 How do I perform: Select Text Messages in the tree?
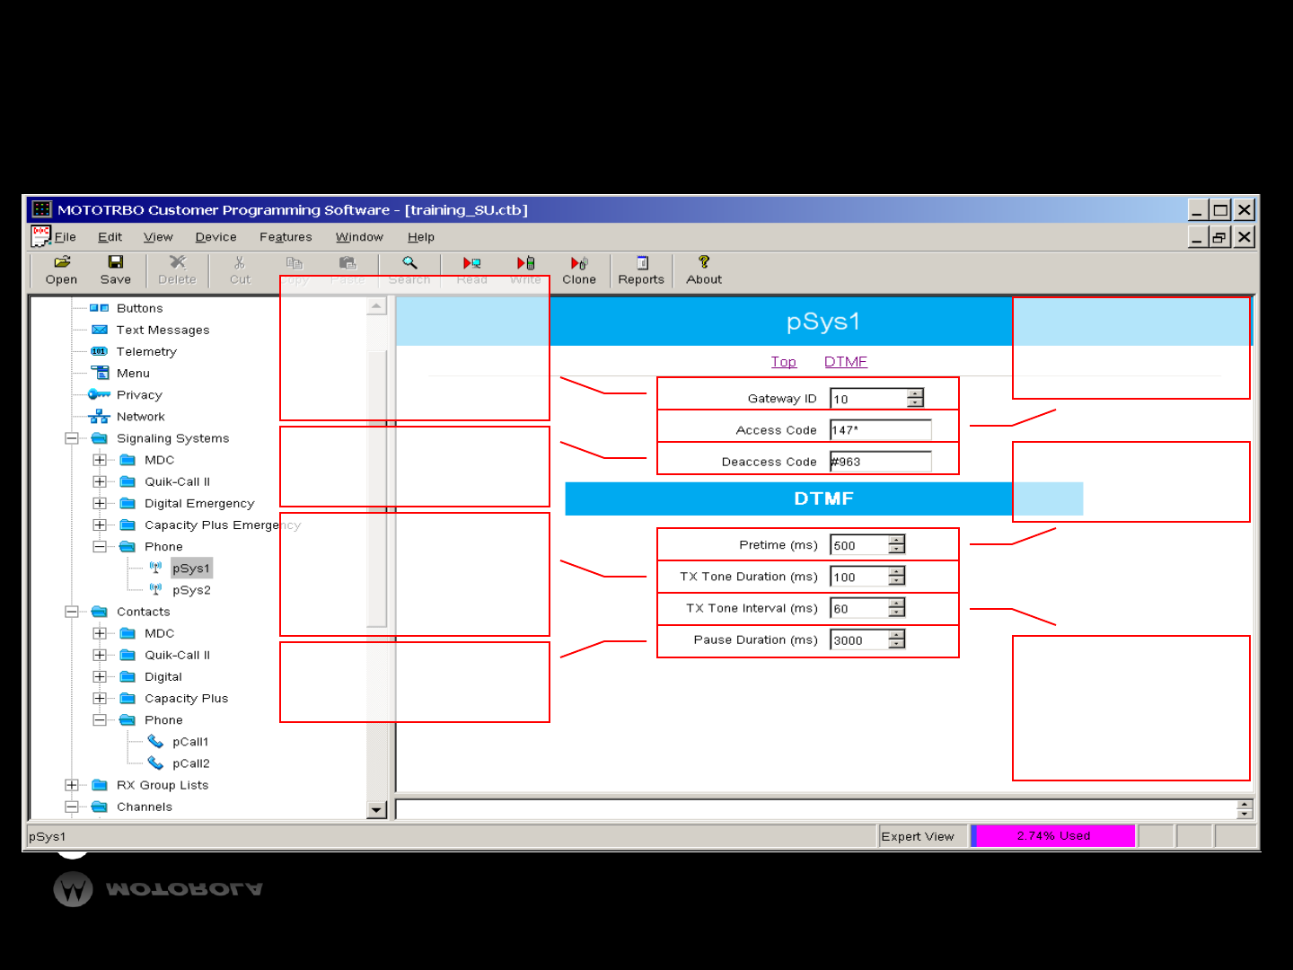tap(163, 330)
